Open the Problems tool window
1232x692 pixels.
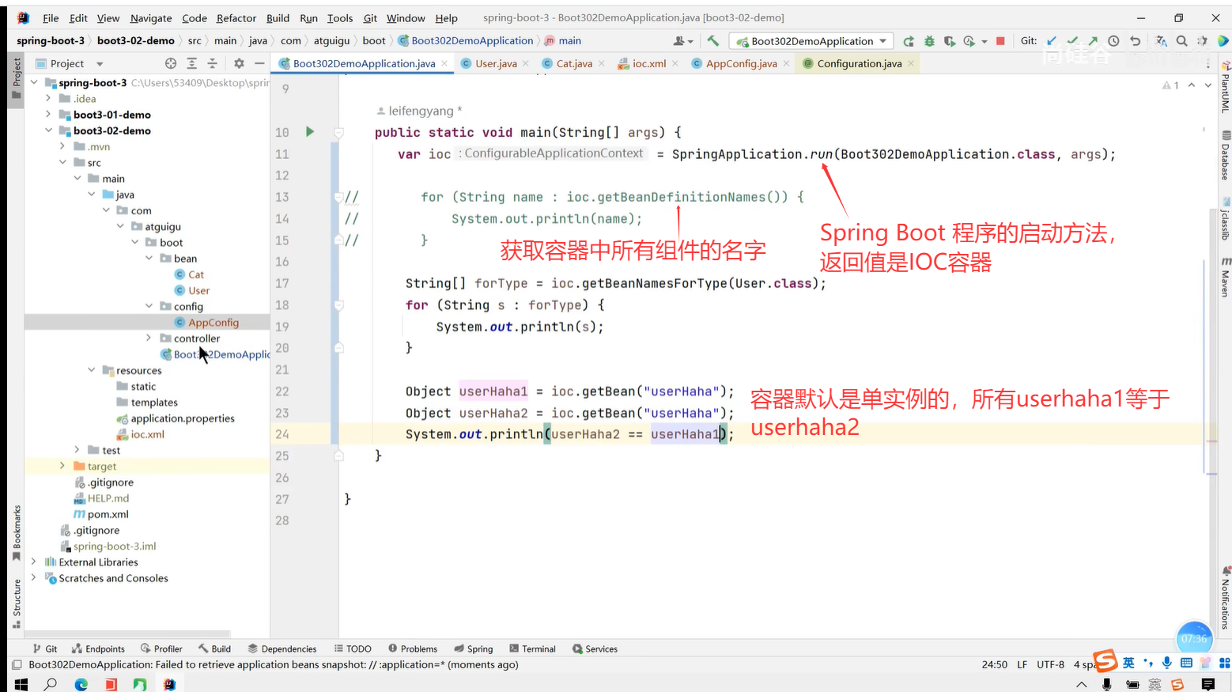coord(412,649)
